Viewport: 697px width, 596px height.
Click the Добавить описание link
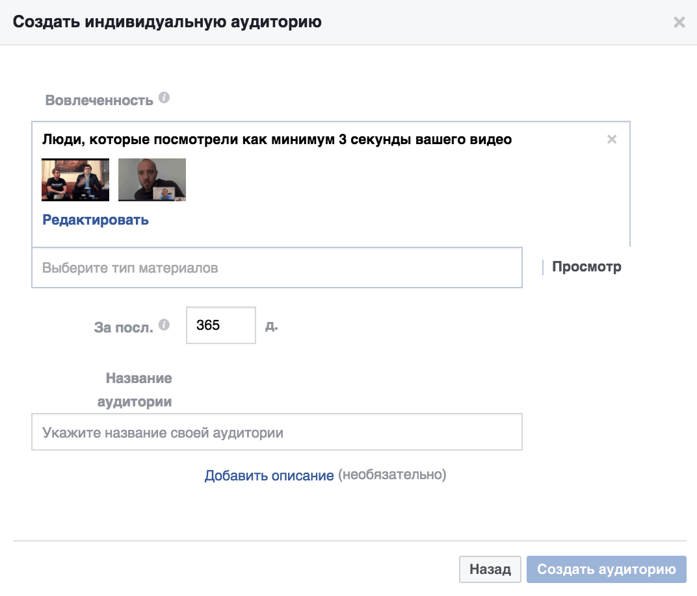tap(269, 475)
